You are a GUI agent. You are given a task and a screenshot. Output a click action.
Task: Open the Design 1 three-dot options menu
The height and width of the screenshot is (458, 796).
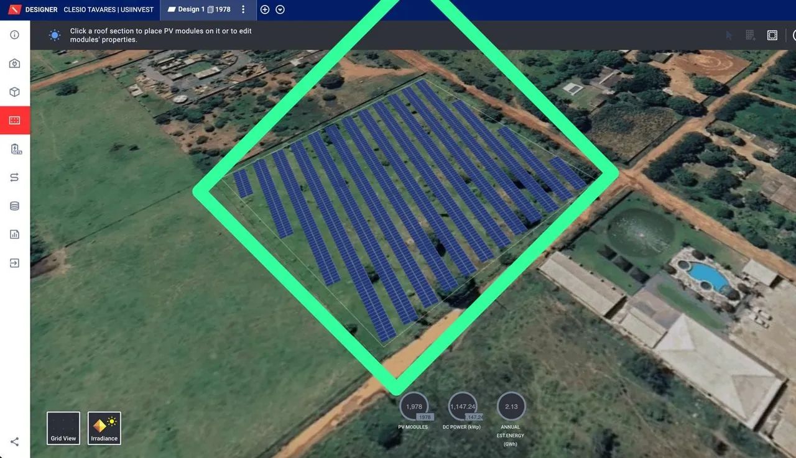coord(243,9)
